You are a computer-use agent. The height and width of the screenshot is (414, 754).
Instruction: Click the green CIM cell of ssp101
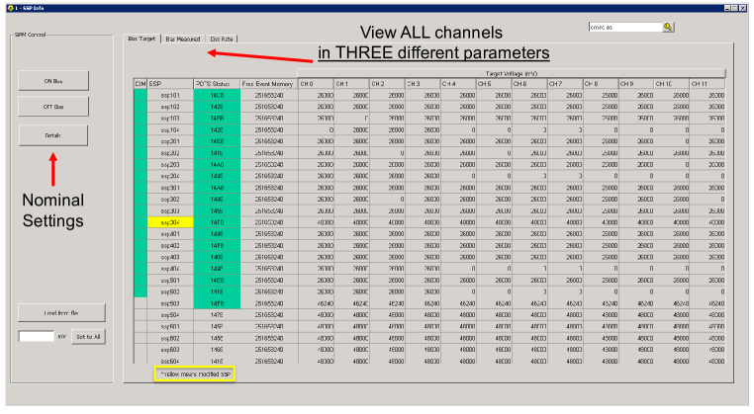[x=141, y=96]
